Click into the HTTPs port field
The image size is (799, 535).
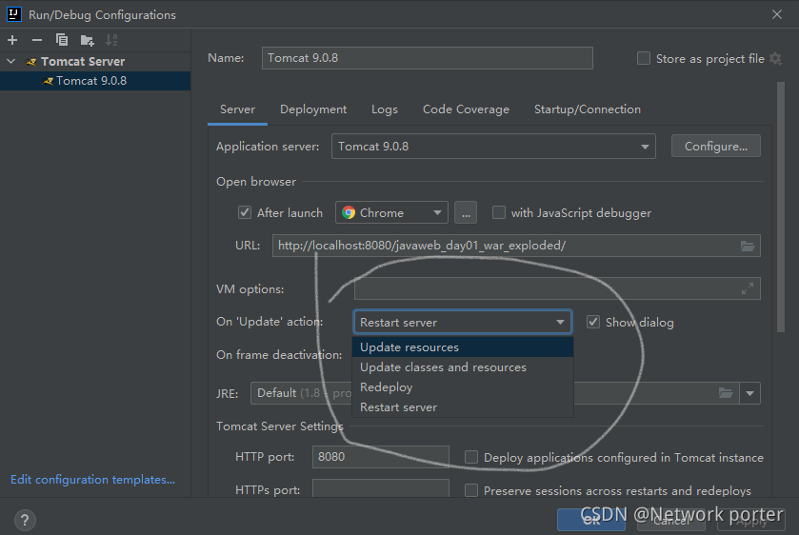[381, 489]
